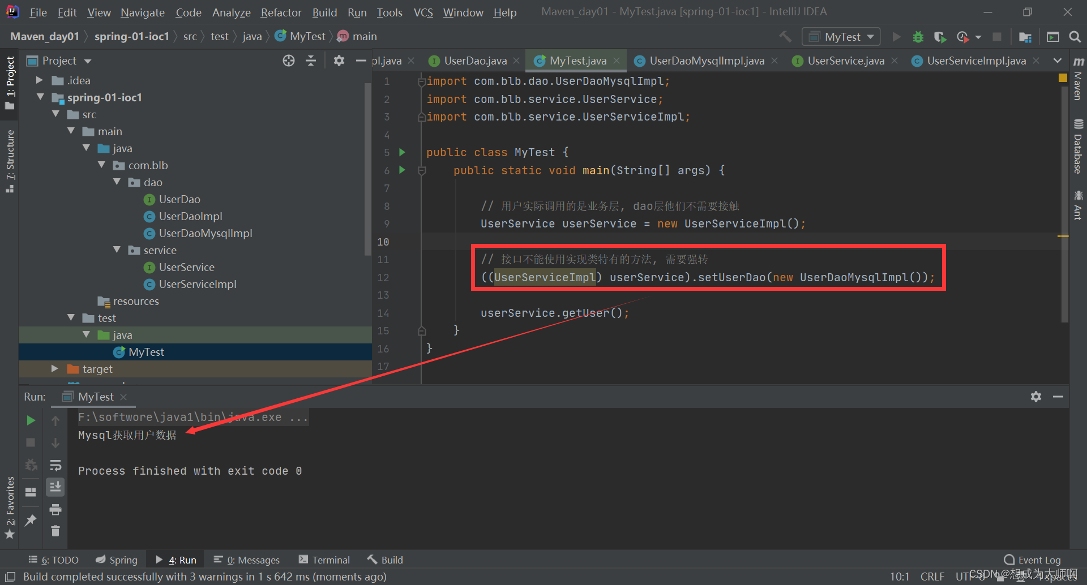Open the Build tool window tab
1087x585 pixels.
pyautogui.click(x=385, y=560)
